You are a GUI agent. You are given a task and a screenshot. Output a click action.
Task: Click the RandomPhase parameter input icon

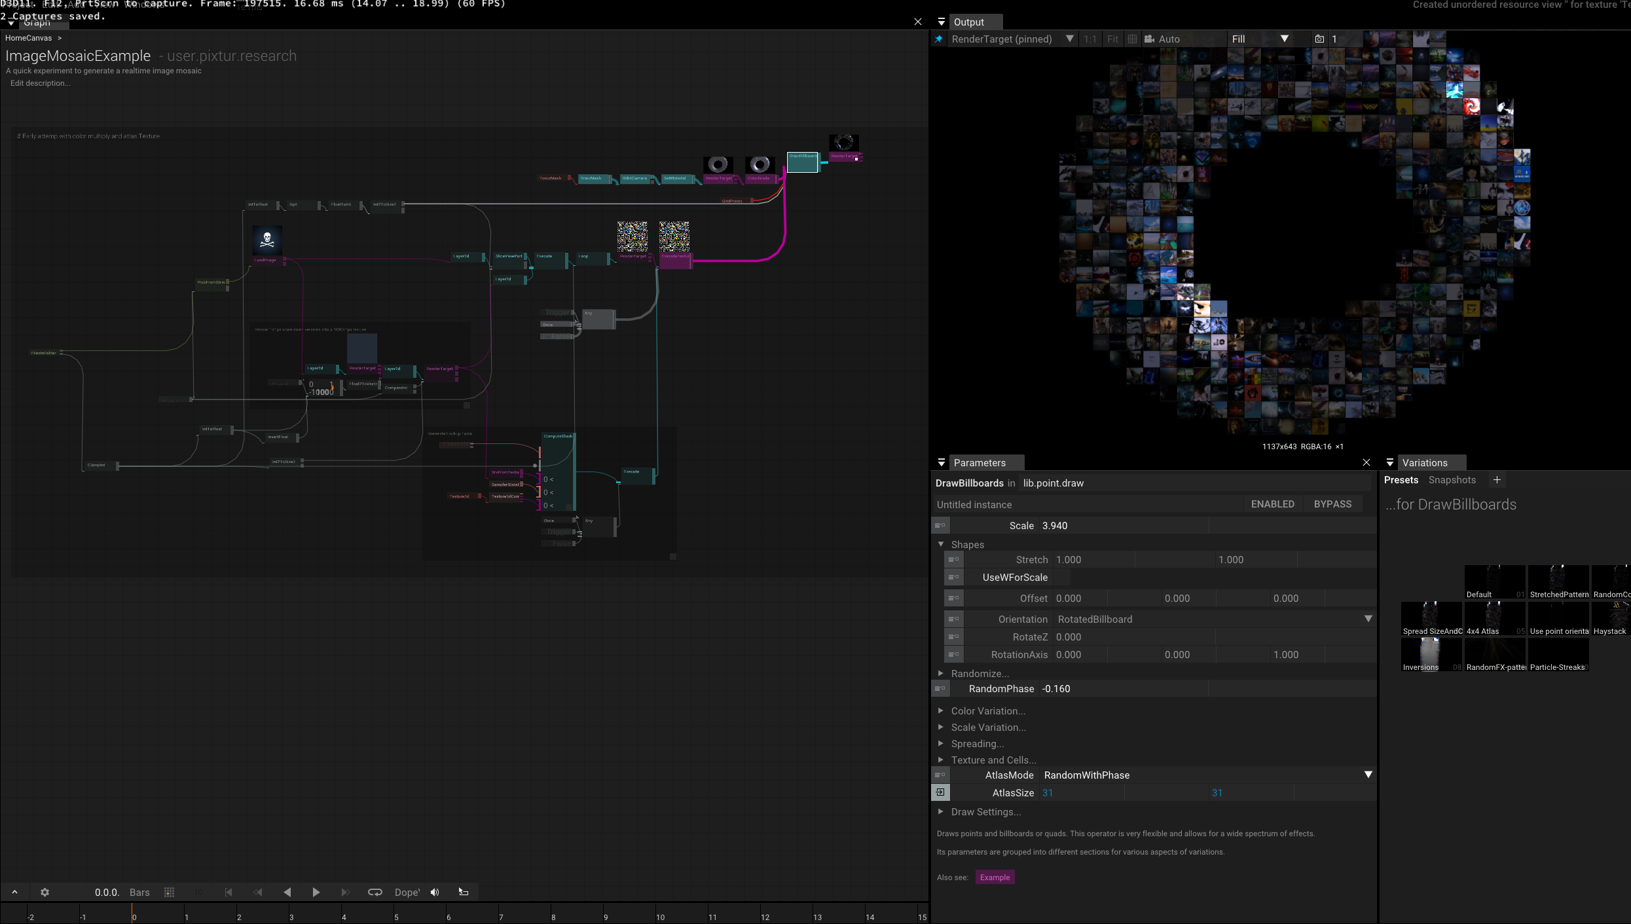click(x=940, y=689)
